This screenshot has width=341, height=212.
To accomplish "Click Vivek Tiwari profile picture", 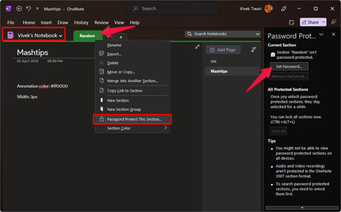I will (x=268, y=8).
